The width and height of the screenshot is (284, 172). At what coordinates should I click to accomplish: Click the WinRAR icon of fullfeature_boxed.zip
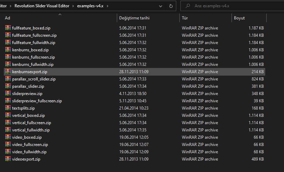[8, 28]
